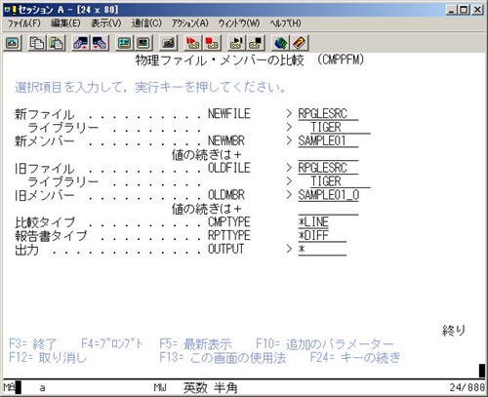Click the RPTTYPE keyword label
This screenshot has height=397, width=488.
click(x=229, y=235)
